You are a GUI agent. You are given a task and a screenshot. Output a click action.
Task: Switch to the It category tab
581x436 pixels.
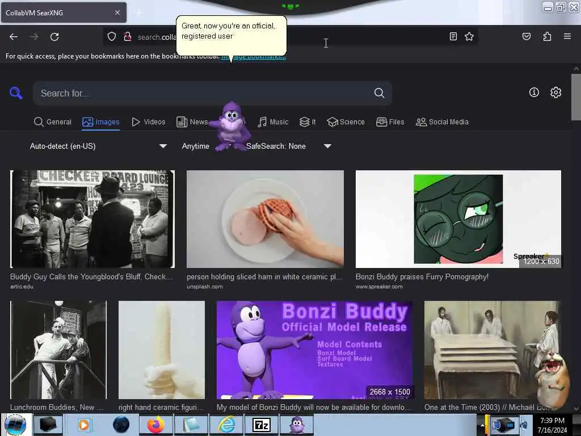[308, 122]
